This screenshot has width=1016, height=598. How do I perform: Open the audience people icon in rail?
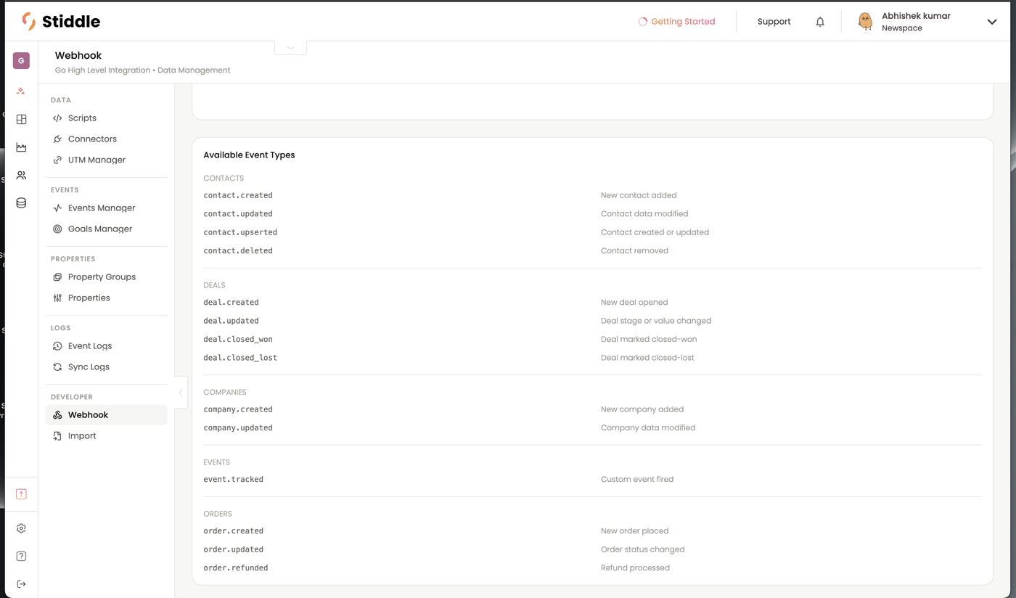pos(21,175)
